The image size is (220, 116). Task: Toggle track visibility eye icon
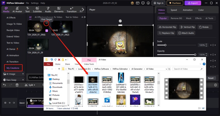[10, 103]
